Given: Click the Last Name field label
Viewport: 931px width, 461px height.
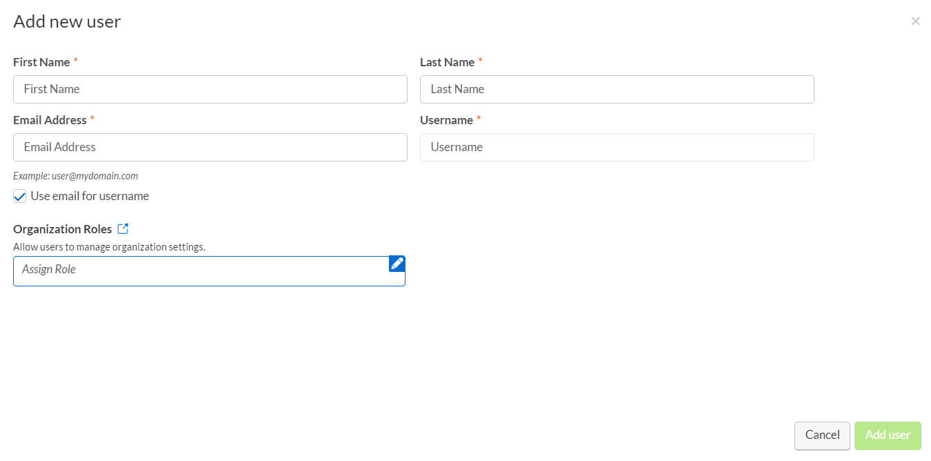Looking at the screenshot, I should (x=447, y=62).
